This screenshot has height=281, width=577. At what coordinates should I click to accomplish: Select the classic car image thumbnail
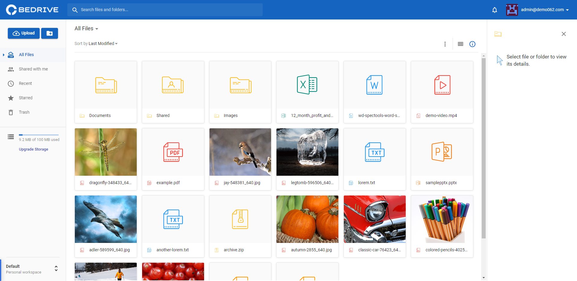coord(375,219)
